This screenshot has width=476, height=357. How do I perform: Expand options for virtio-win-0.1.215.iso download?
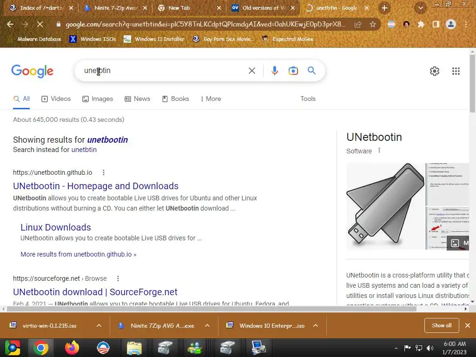(99, 325)
